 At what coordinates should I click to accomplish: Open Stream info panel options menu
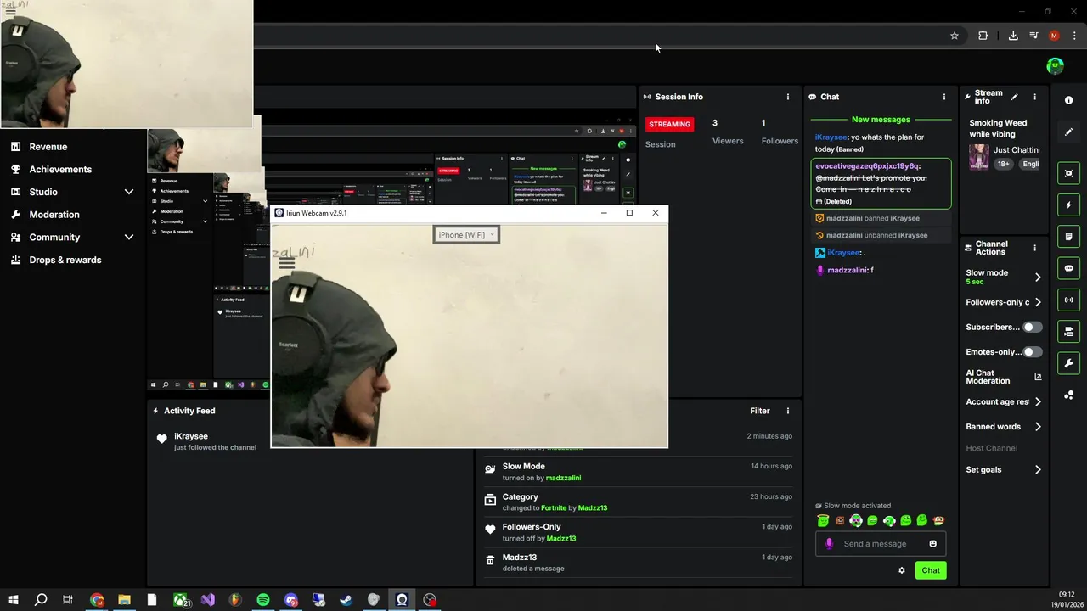click(x=1034, y=97)
